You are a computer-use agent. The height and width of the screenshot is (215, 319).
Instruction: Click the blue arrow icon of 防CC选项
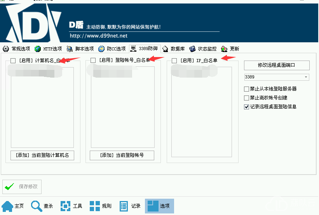(x=101, y=49)
